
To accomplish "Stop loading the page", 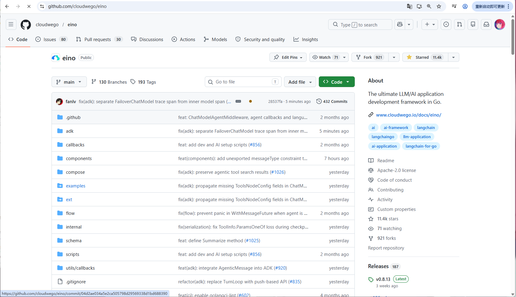I will pos(29,6).
